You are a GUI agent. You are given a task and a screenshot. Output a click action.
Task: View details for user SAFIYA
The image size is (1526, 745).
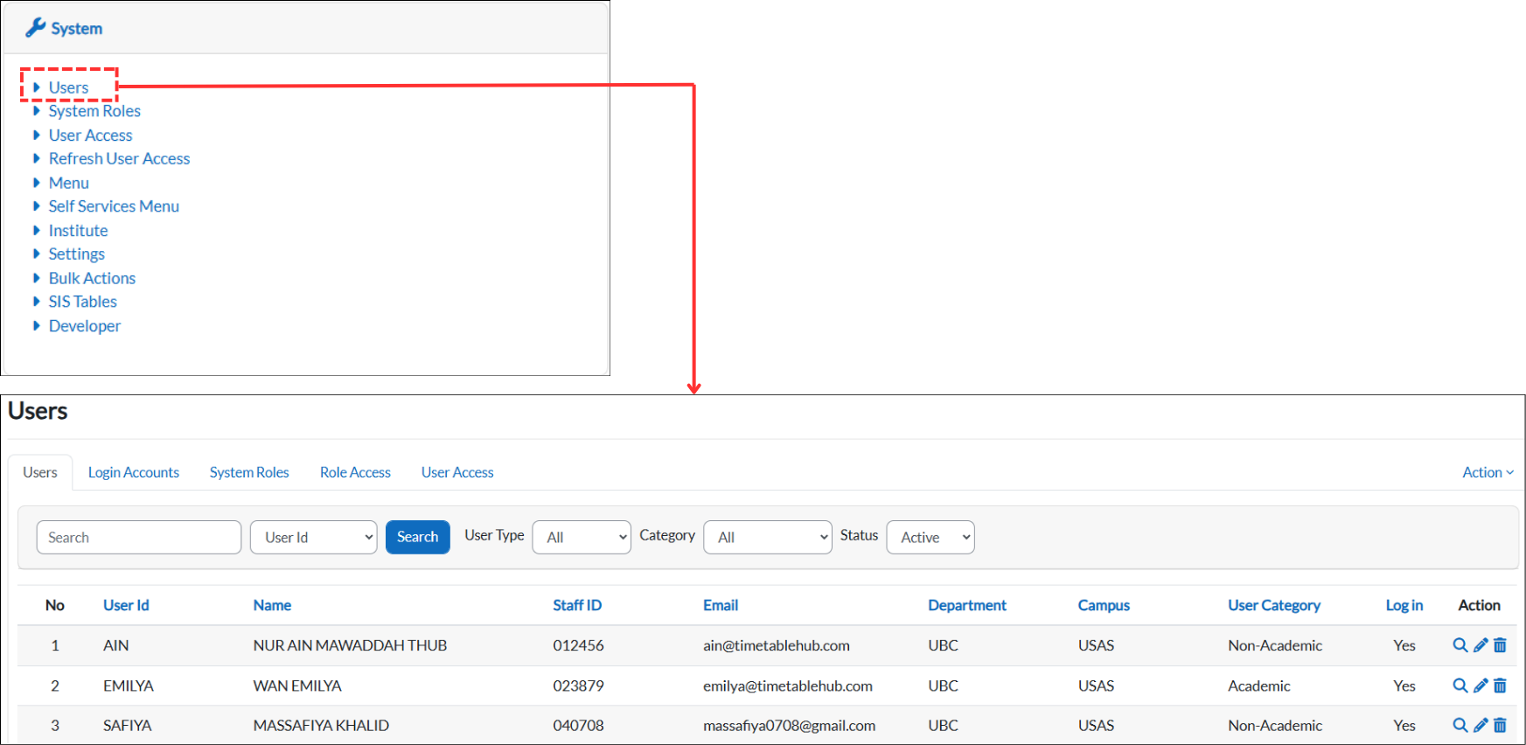[1460, 725]
